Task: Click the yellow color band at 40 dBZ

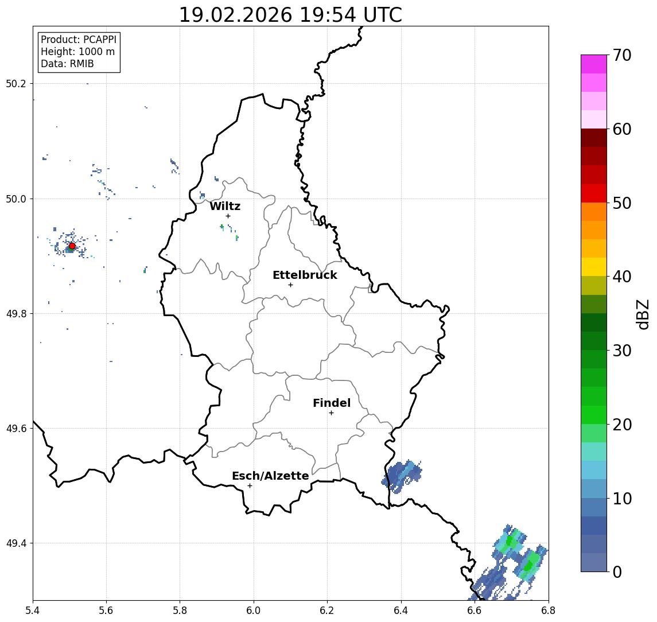Action: pos(594,267)
